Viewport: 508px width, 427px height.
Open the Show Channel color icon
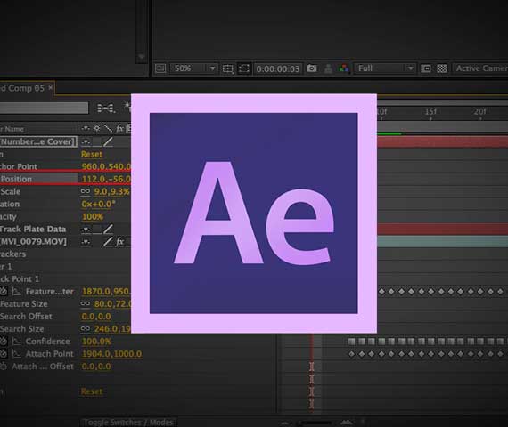pos(344,68)
